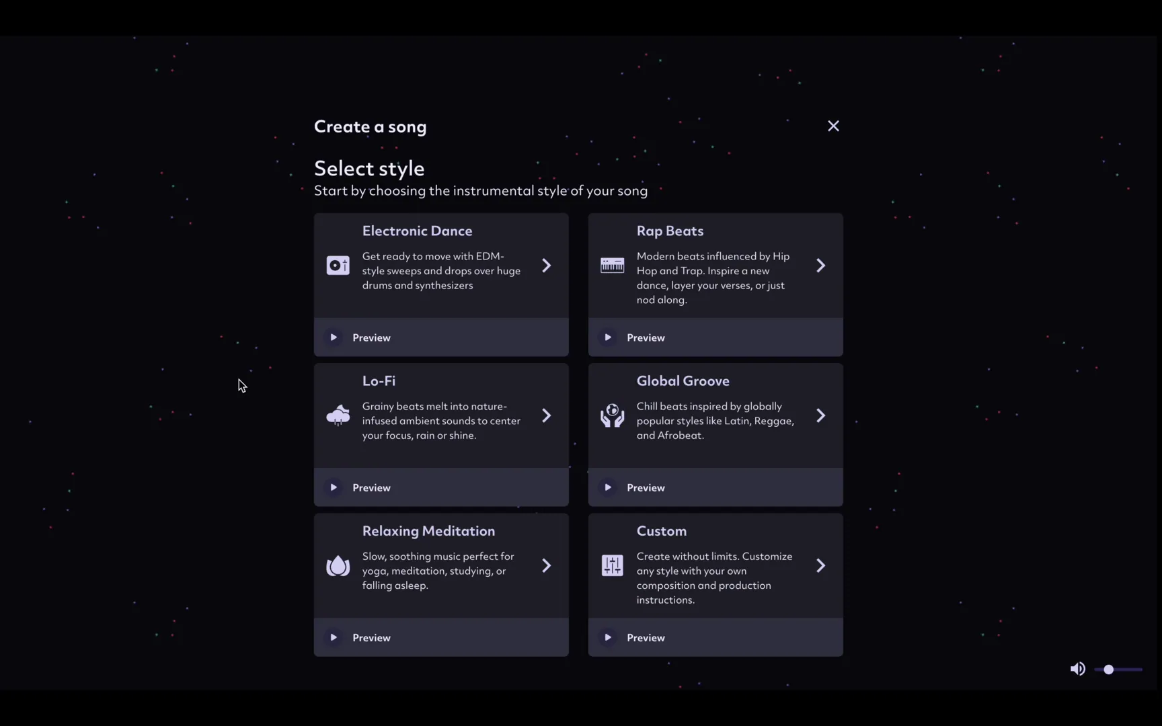Click the Custom mixer sliders icon
The image size is (1162, 726).
[x=612, y=565]
